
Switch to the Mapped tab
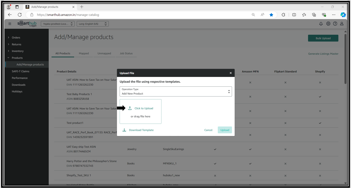(x=84, y=53)
